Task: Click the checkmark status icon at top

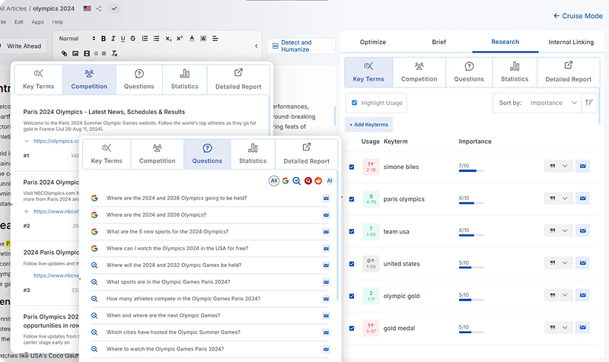Action: point(114,8)
